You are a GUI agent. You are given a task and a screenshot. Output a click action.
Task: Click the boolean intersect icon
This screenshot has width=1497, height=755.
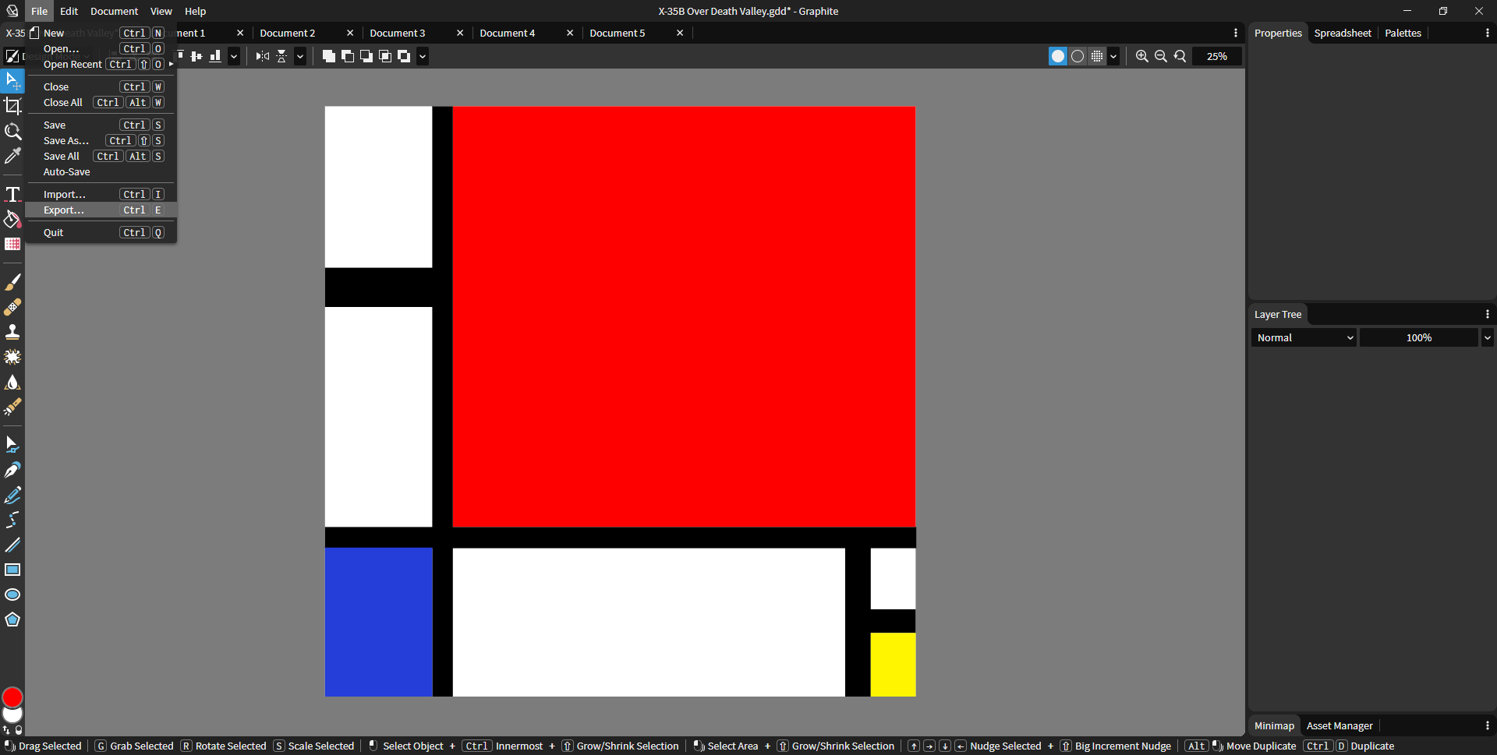pos(385,56)
